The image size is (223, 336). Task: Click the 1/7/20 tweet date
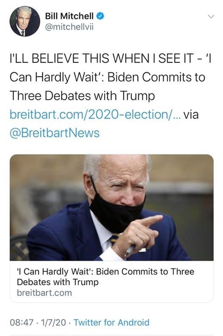pyautogui.click(x=53, y=322)
